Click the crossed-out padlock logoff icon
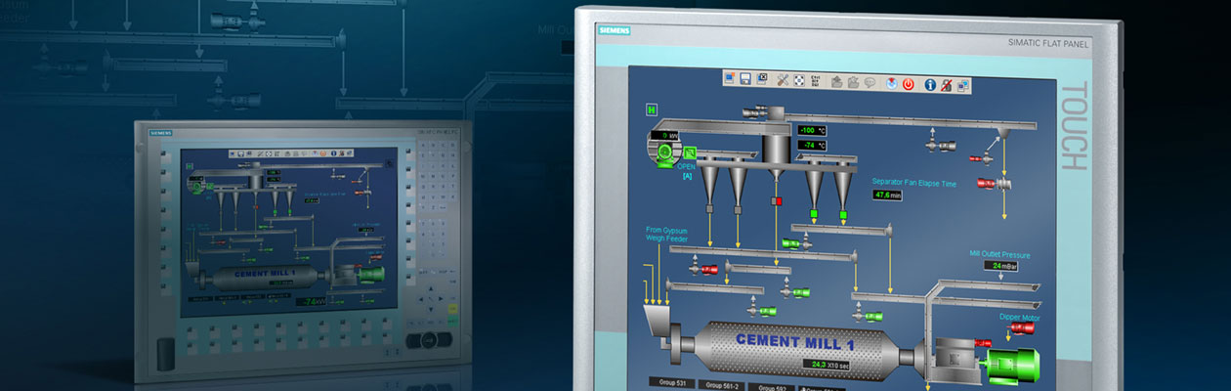The image size is (1231, 391). coord(946,85)
